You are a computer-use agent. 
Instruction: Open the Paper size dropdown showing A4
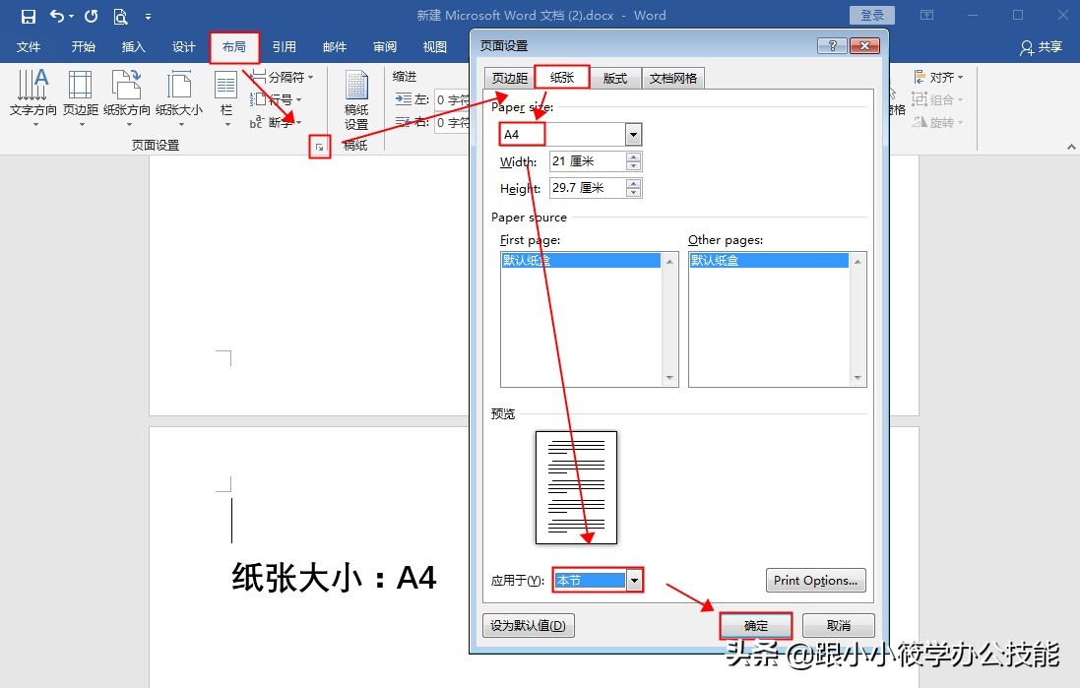click(633, 134)
